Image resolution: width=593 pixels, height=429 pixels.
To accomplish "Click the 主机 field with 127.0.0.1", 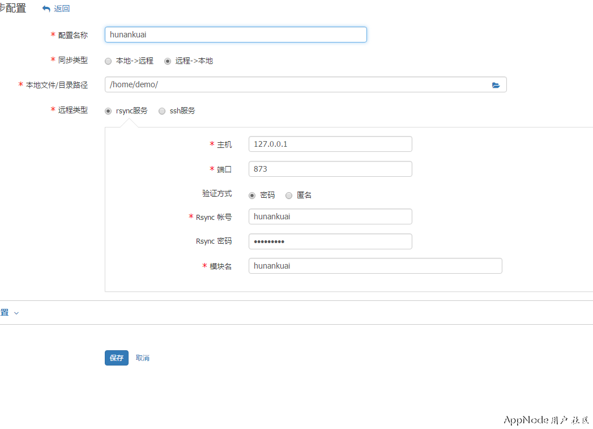I will point(330,144).
